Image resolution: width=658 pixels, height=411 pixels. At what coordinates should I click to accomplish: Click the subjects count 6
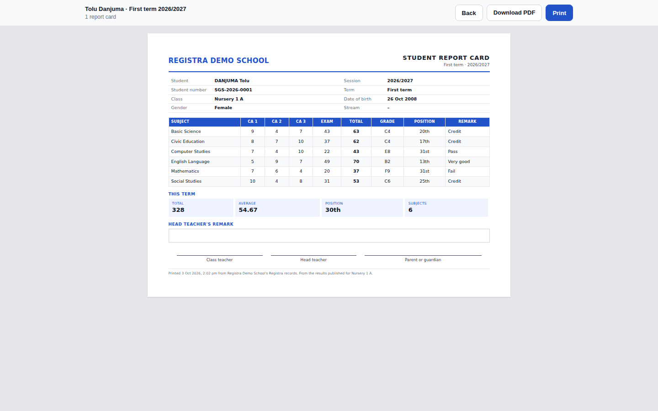[410, 210]
